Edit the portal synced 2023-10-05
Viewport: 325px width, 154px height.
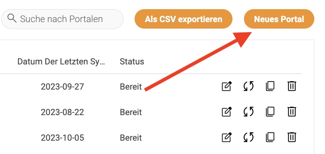[x=227, y=138]
